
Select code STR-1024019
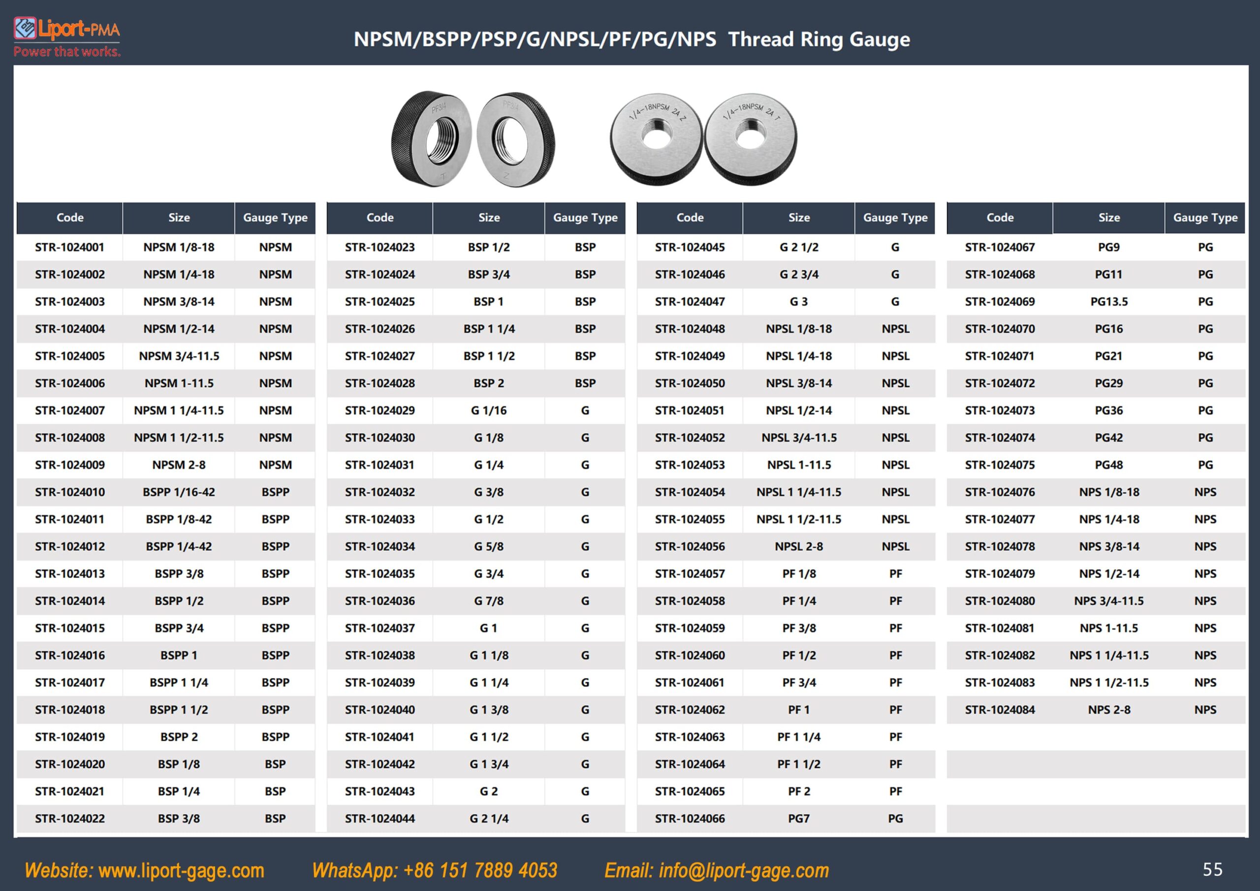70,737
